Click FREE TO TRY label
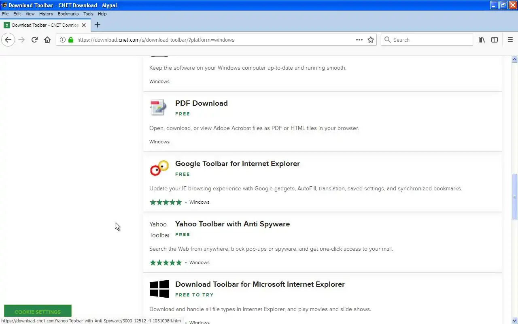This screenshot has width=518, height=324. (x=194, y=295)
